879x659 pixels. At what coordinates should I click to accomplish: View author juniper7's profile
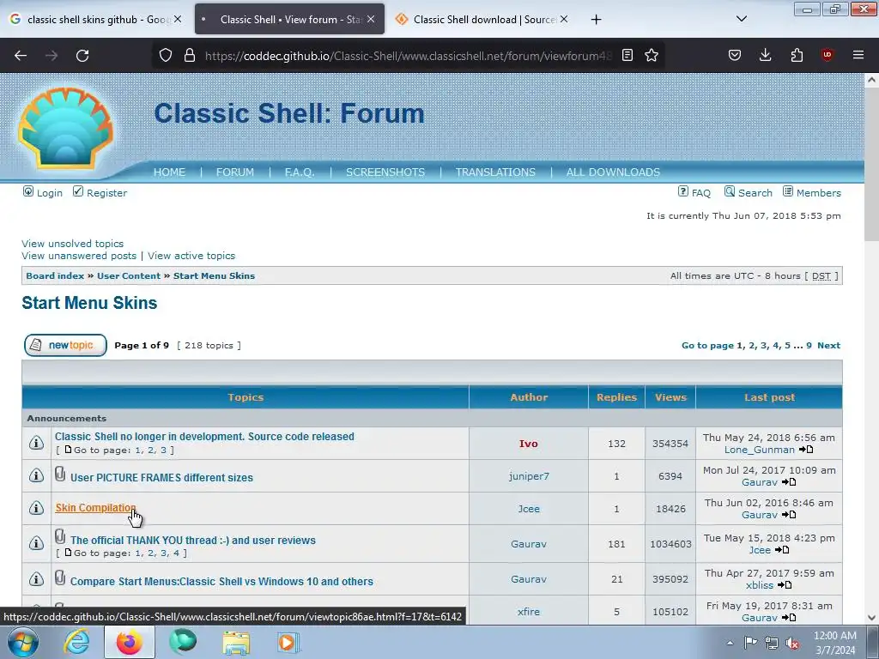(529, 475)
